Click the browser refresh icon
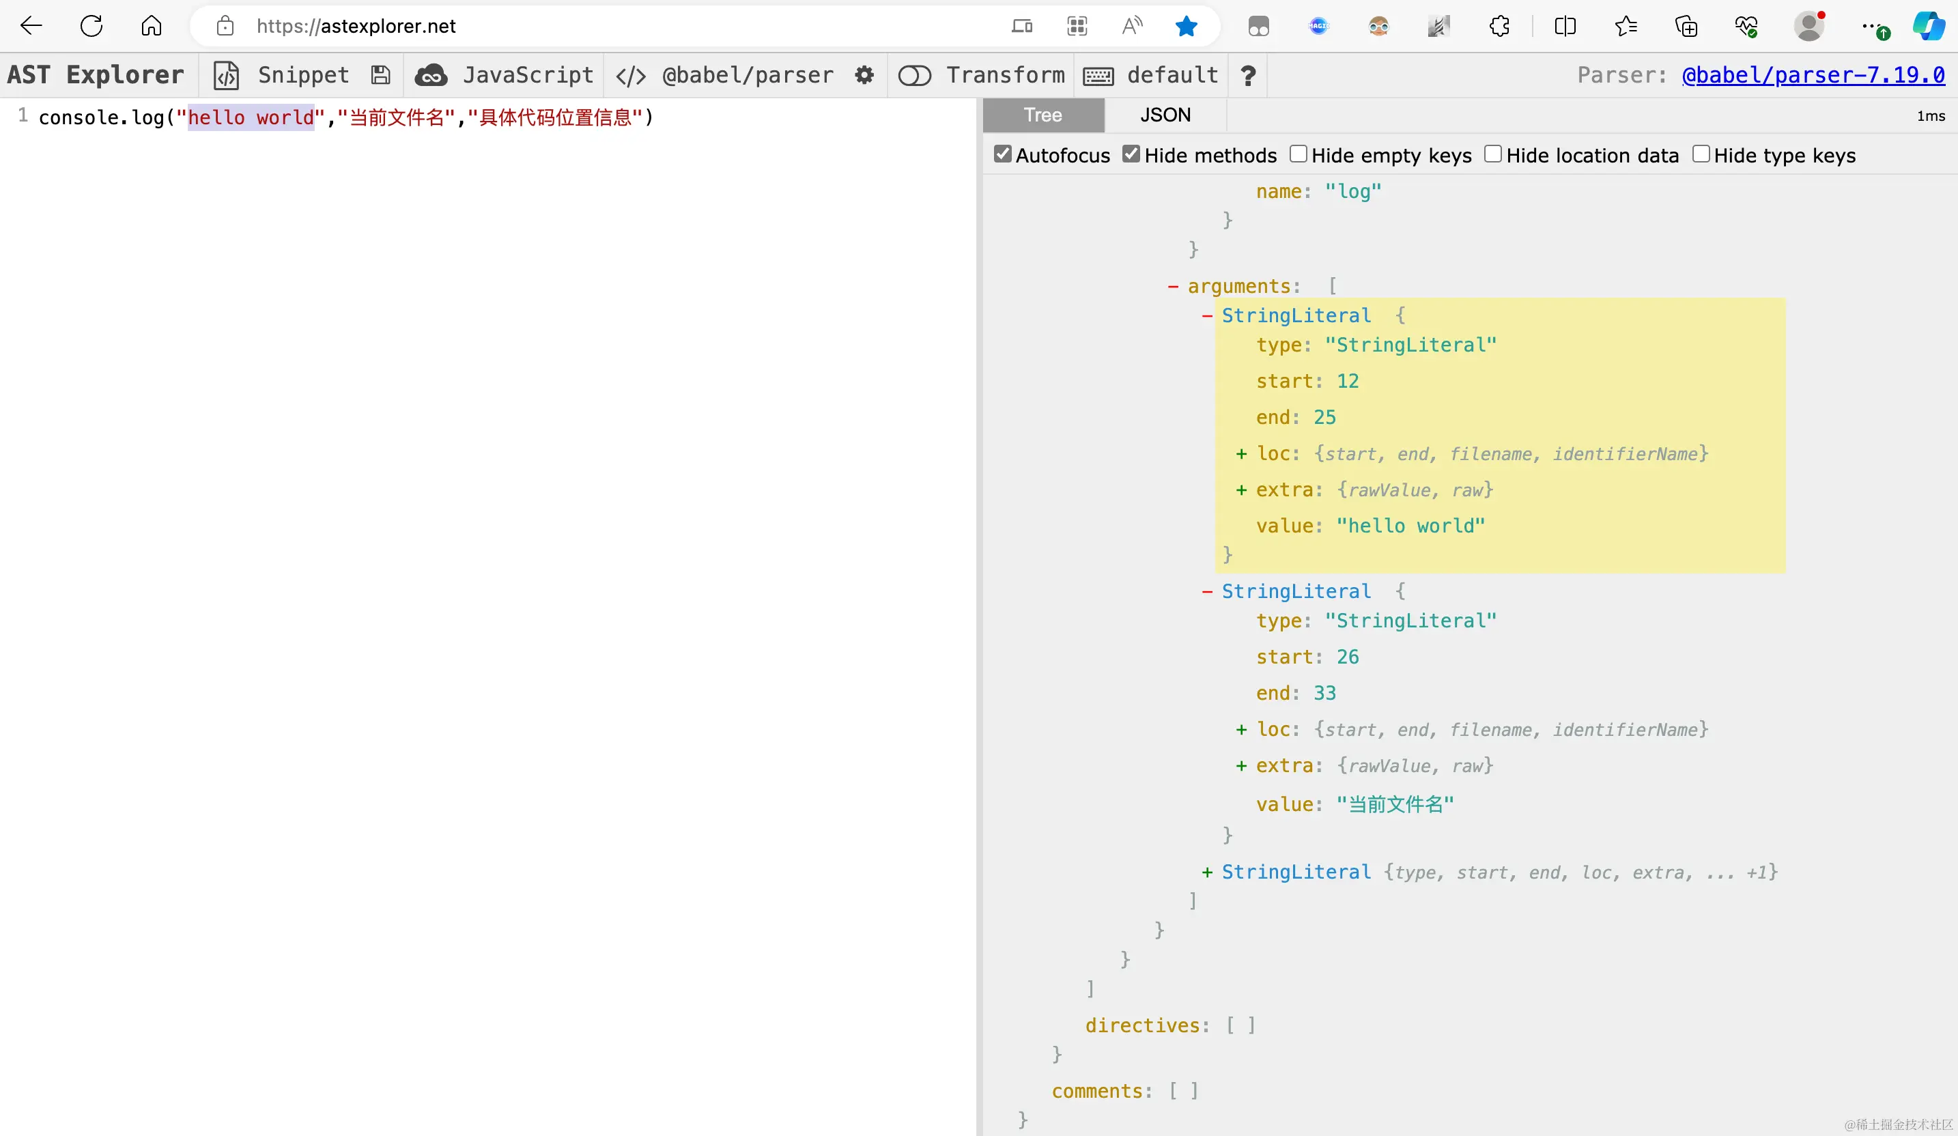 (91, 26)
